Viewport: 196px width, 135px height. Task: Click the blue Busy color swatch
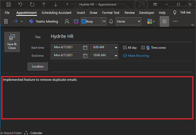(x=84, y=21)
